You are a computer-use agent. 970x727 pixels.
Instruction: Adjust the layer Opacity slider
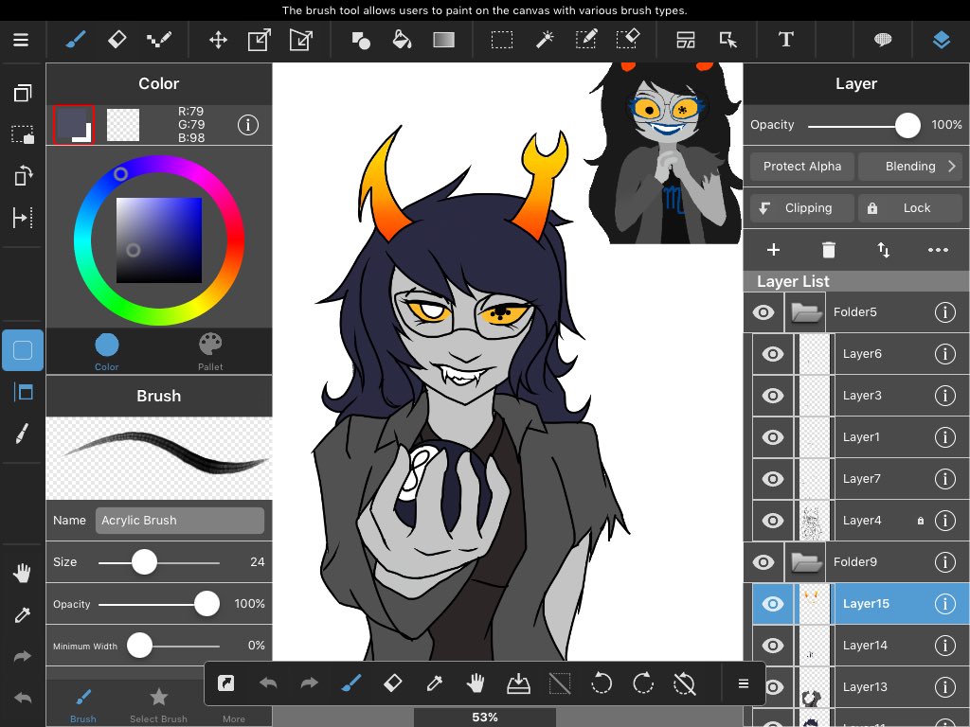pos(865,126)
